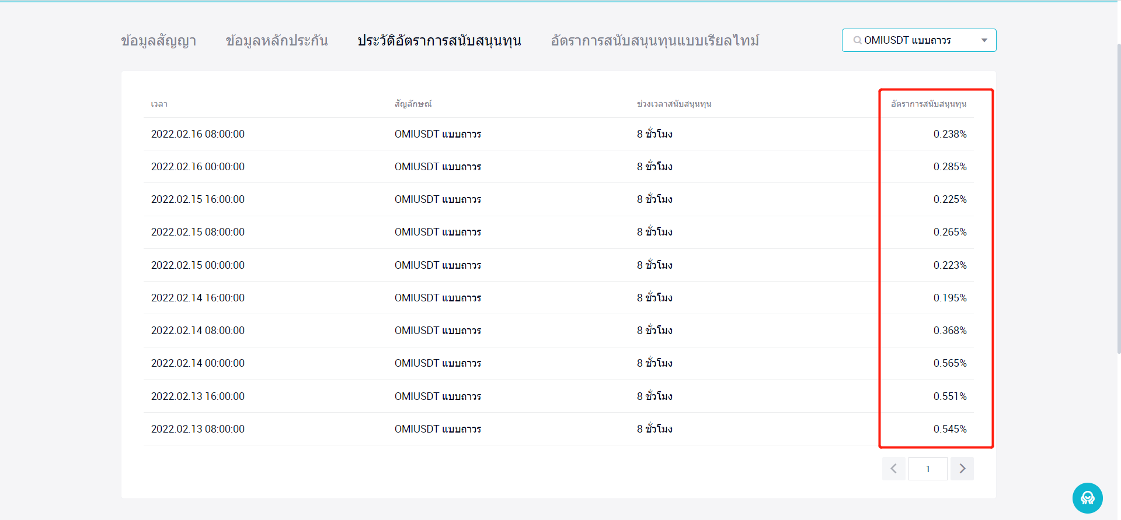Image resolution: width=1121 pixels, height=520 pixels.
Task: Select timestamp 2022.02.15 08:00:00
Action: coord(198,232)
